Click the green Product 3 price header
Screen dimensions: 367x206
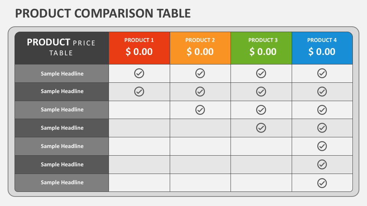coord(261,48)
